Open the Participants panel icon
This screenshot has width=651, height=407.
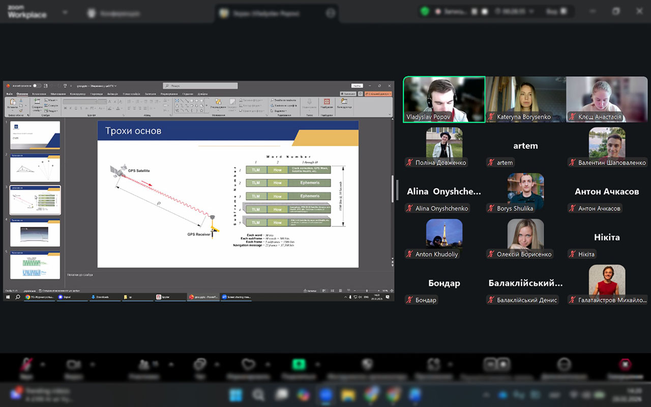pyautogui.click(x=144, y=364)
